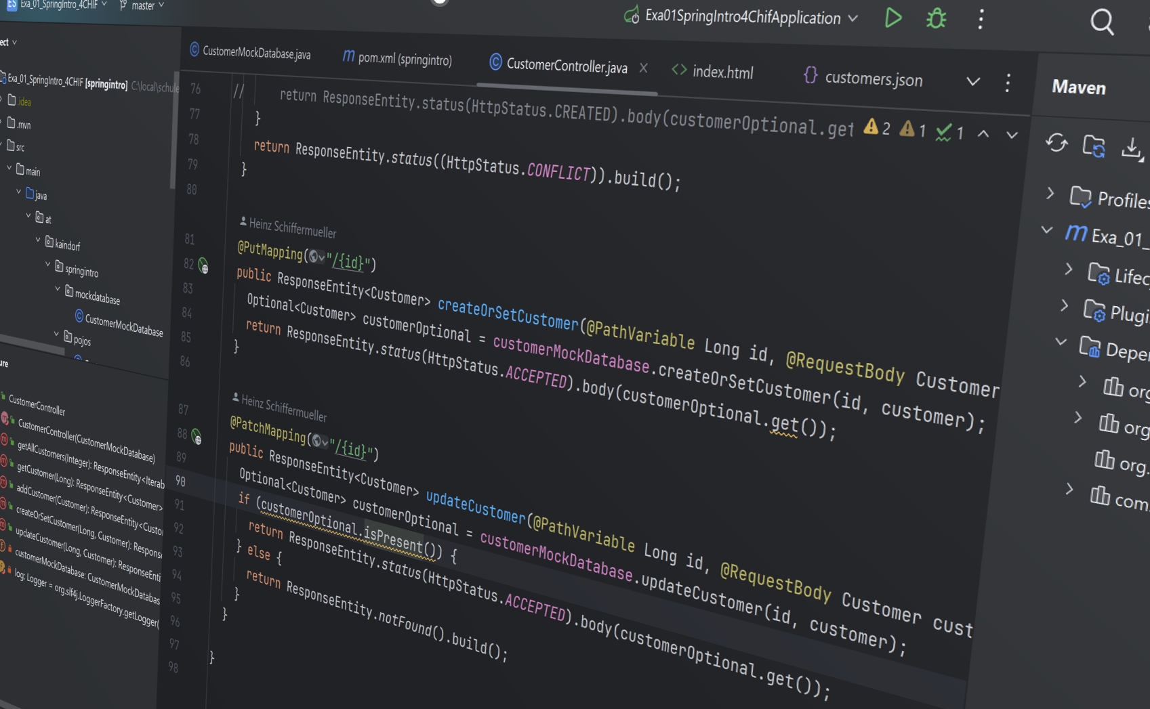
Task: Click author Heinz Schiffermueller above PatchMapping
Action: coord(279,406)
